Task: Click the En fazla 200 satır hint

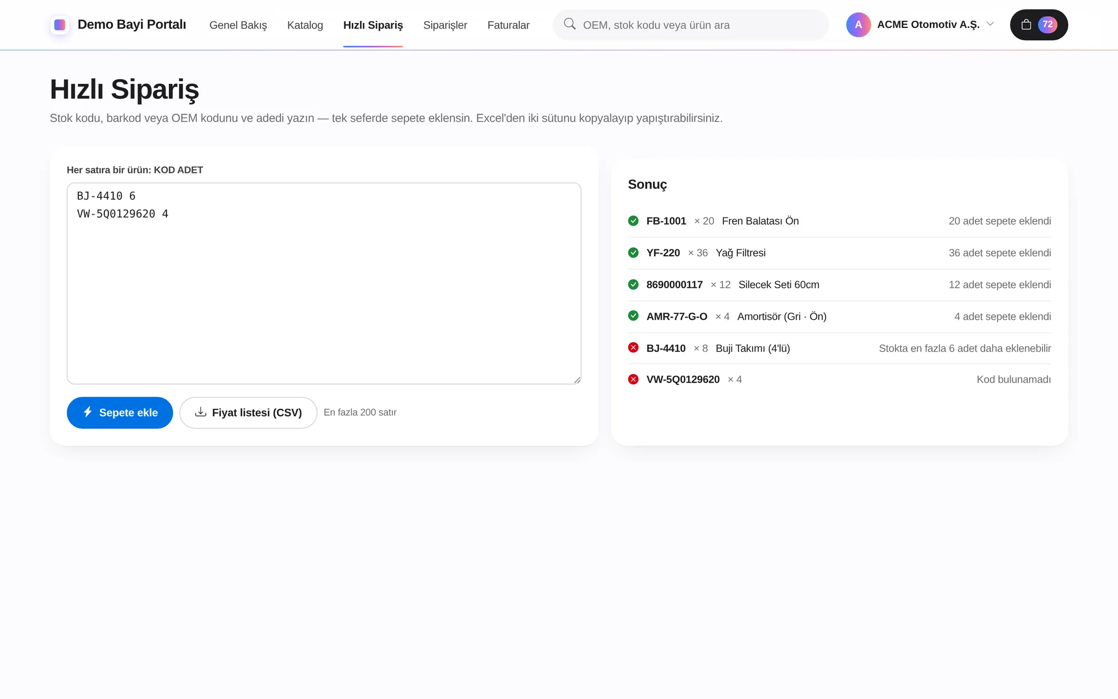Action: pyautogui.click(x=360, y=412)
